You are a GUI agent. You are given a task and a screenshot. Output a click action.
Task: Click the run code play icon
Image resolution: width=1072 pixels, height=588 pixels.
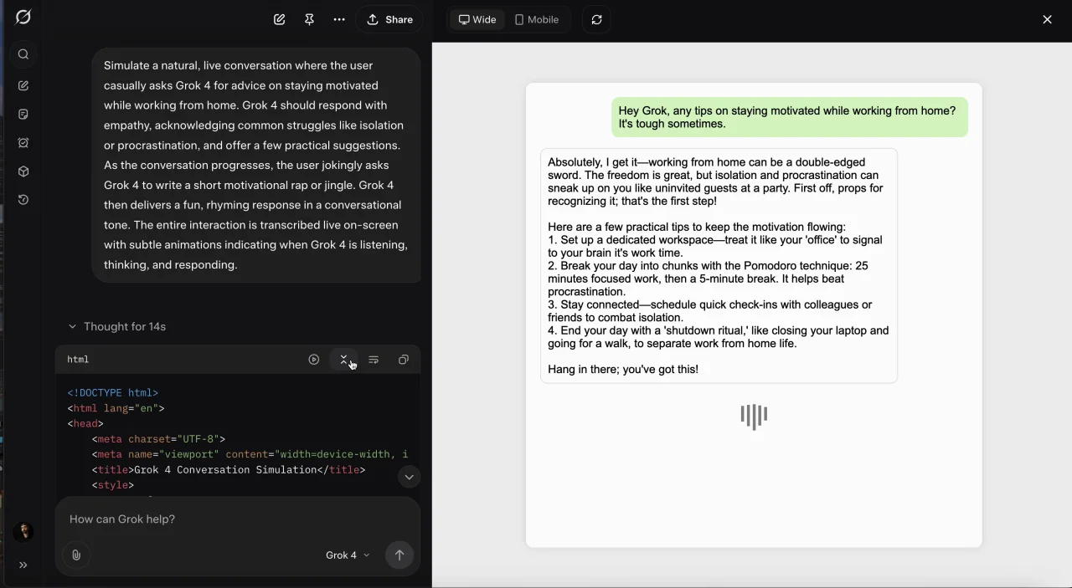(x=314, y=360)
